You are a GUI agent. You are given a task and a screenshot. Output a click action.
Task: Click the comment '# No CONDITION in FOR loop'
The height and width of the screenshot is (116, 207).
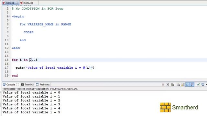tap(38, 9)
